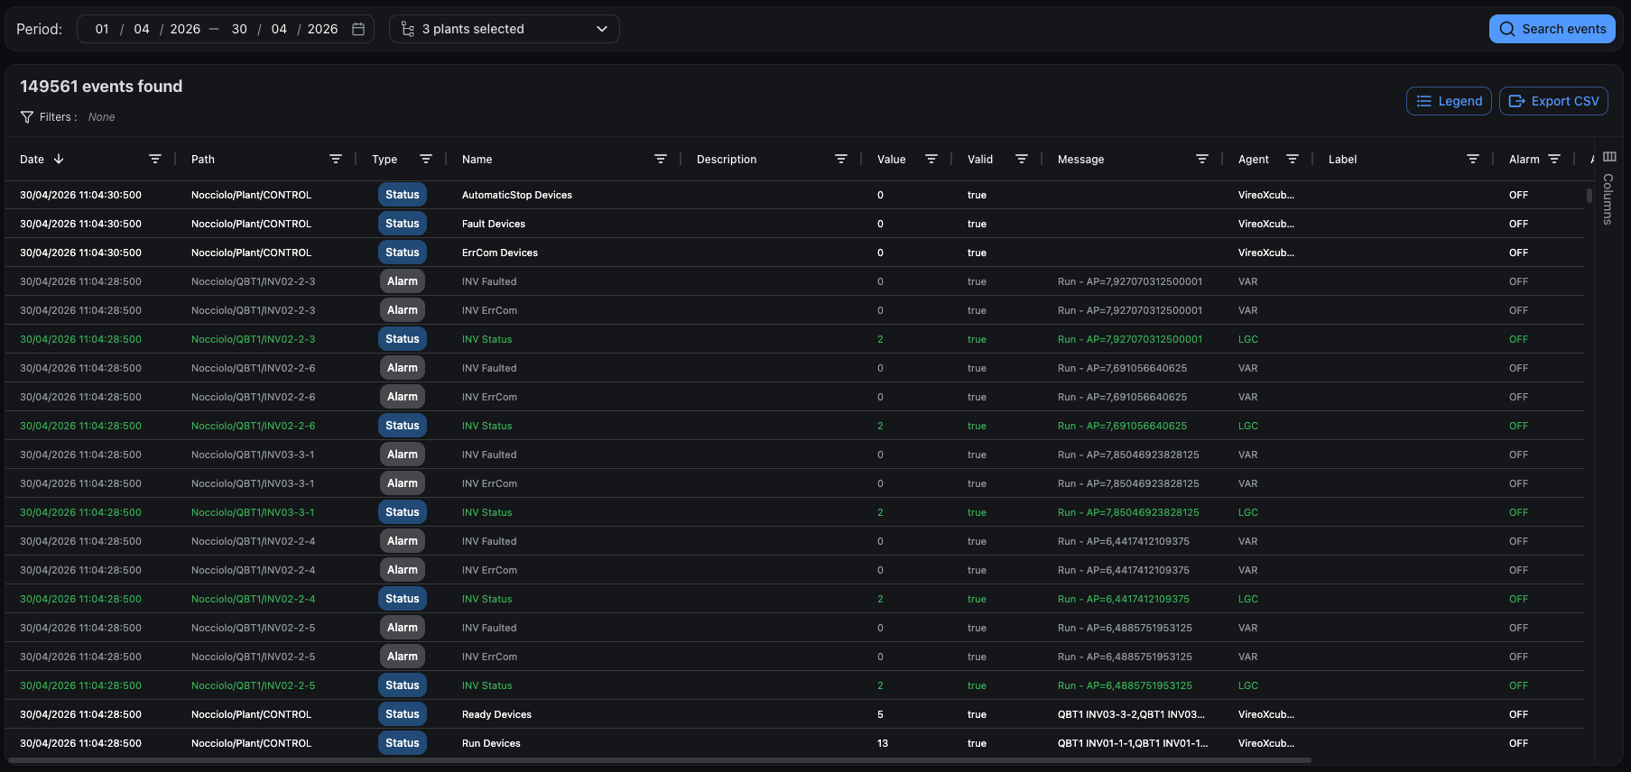The height and width of the screenshot is (772, 1631).
Task: Click the message QBT1 INV03-3-2,QBT1 INV03...
Action: (x=1131, y=714)
